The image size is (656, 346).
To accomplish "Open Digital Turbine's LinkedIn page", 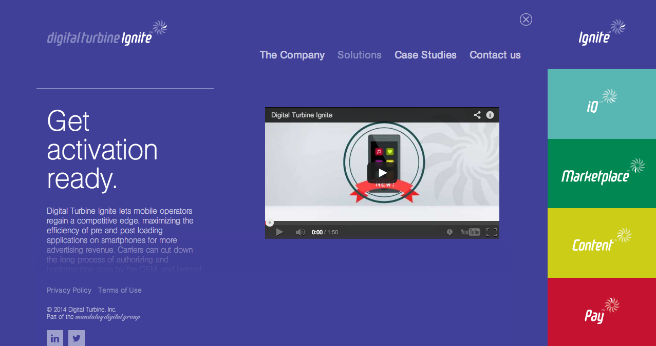I will tap(55, 338).
